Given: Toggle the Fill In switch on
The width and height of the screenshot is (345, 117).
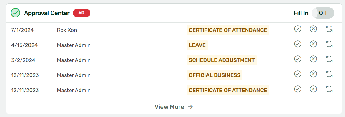Looking at the screenshot, I should 323,13.
